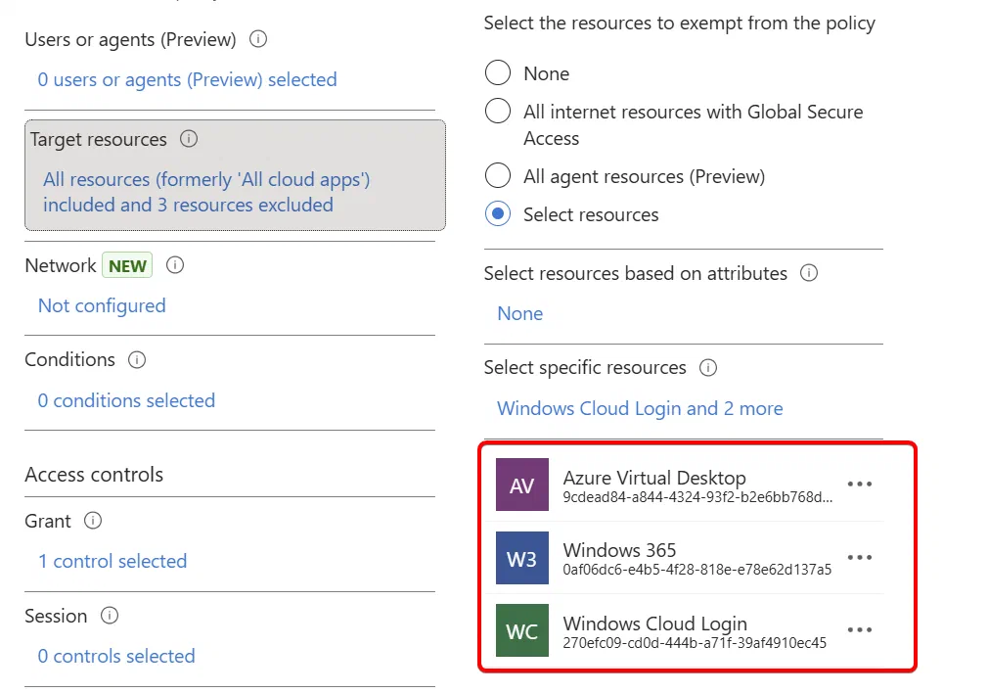Open 0 conditions selected link

(126, 400)
